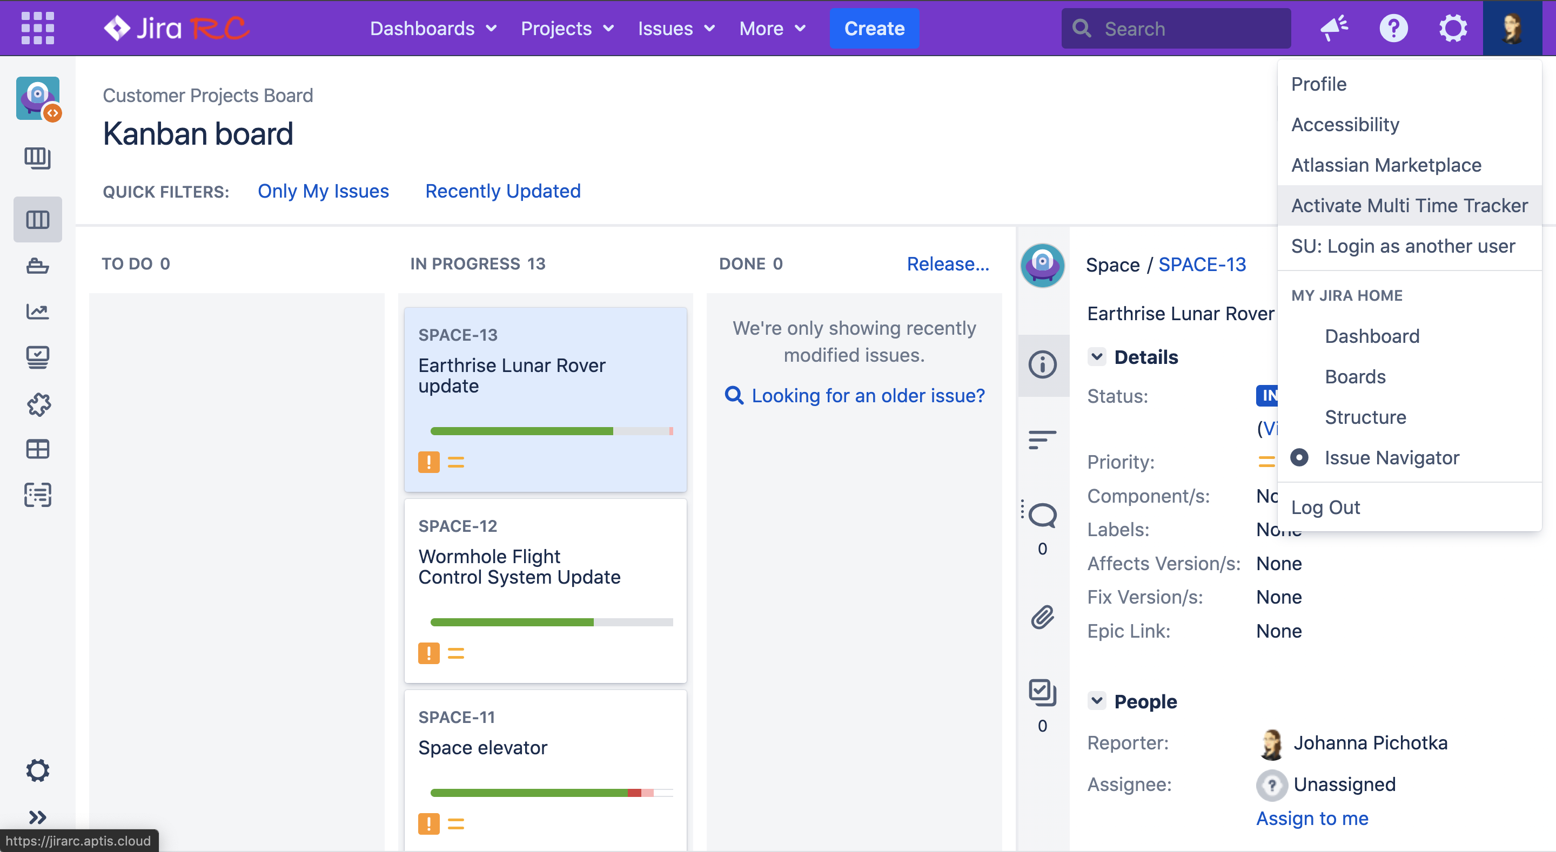Open the attachments paperclip icon
Screen dimensions: 1556x852
tap(1042, 617)
